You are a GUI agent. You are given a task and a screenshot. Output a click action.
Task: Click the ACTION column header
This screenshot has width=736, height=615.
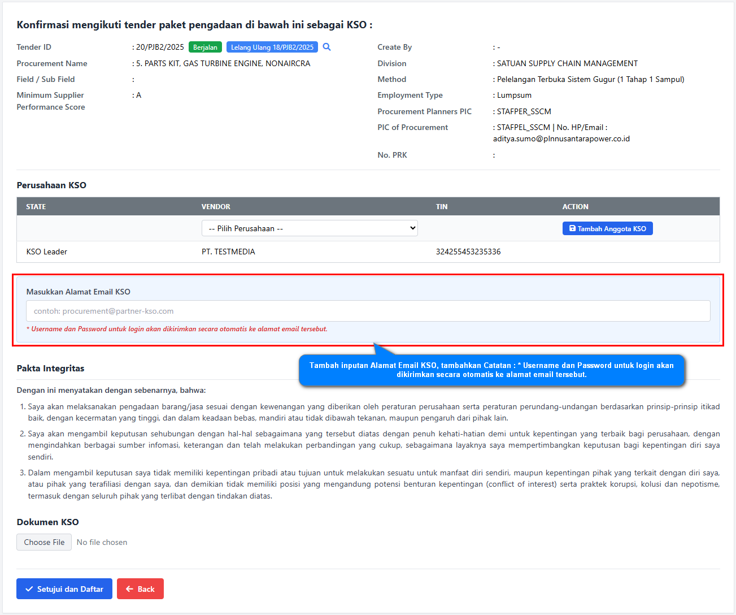pos(575,207)
